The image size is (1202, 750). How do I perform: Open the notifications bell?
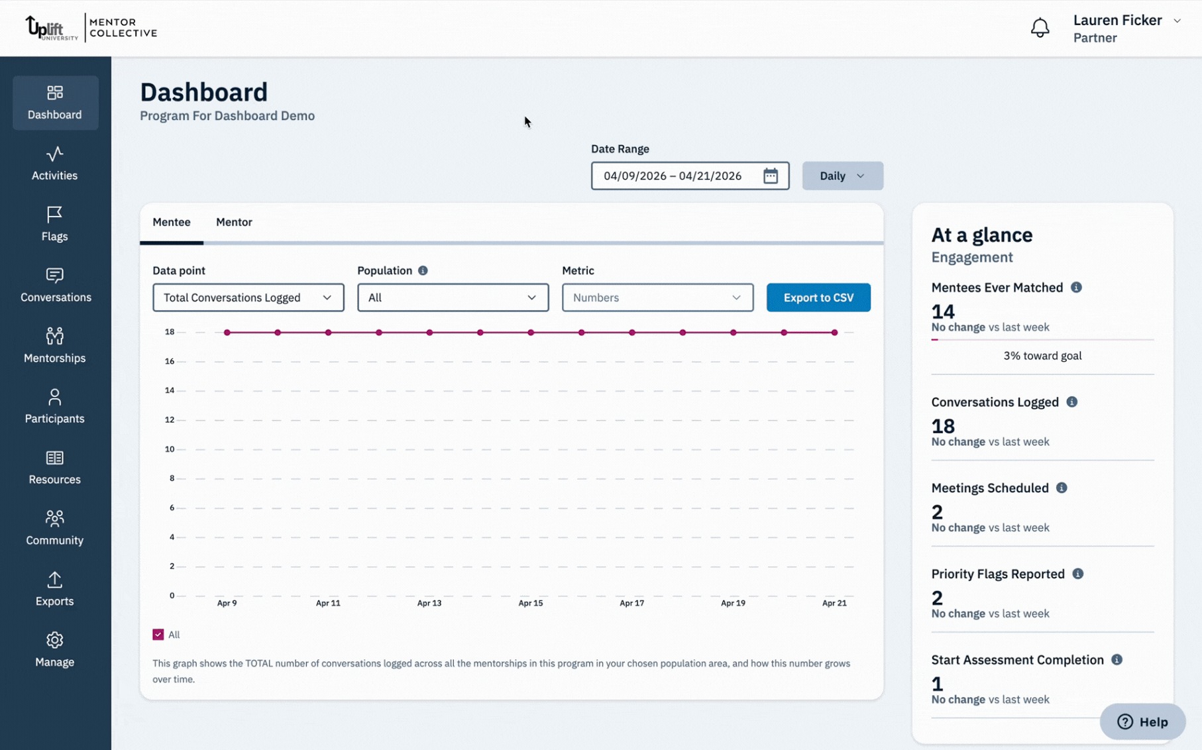[x=1040, y=28]
